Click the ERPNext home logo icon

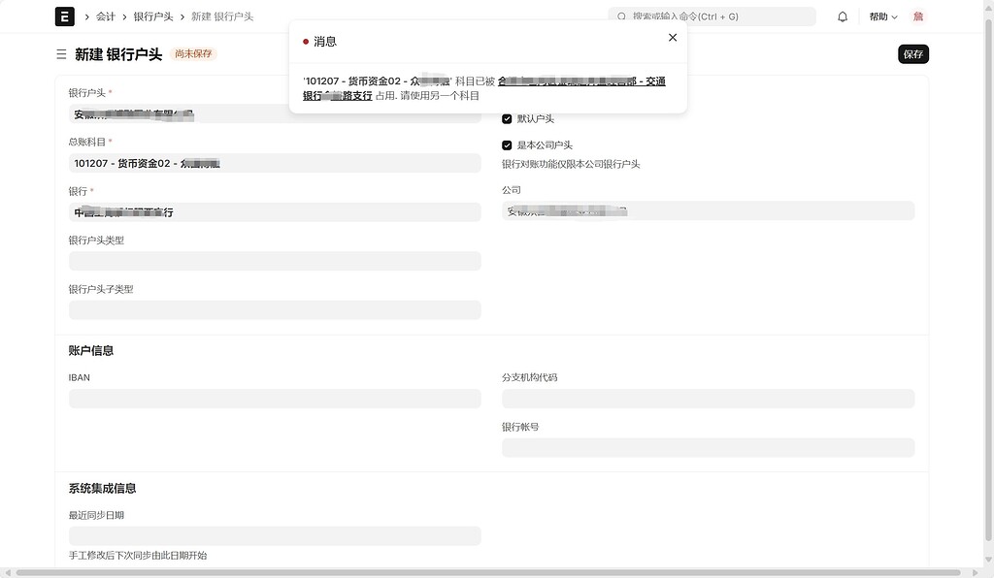[65, 16]
